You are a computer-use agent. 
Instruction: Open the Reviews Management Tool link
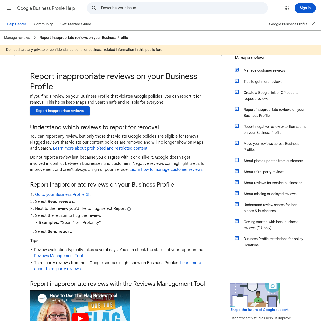[58, 256]
